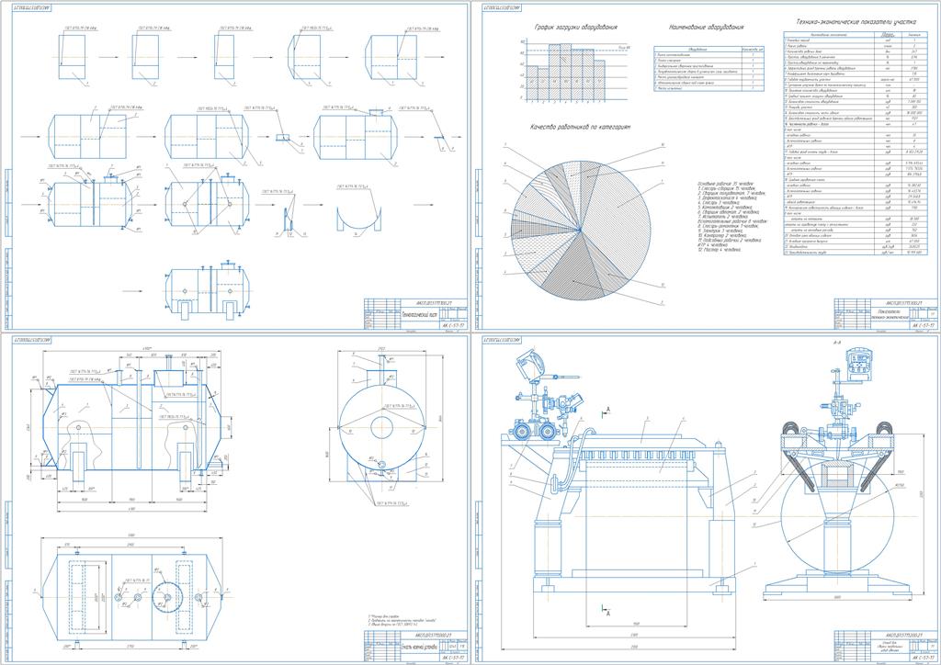Screen dimensions: 941x665
Task: Click the circular end view of the tank
Action: [381, 429]
